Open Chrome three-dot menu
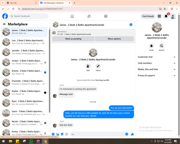This screenshot has width=180, height=144. click(x=177, y=9)
